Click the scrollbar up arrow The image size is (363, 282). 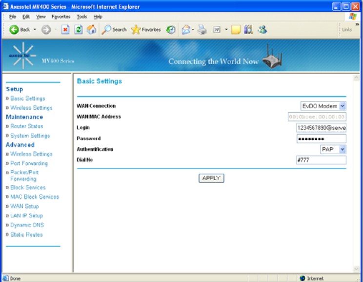356,78
